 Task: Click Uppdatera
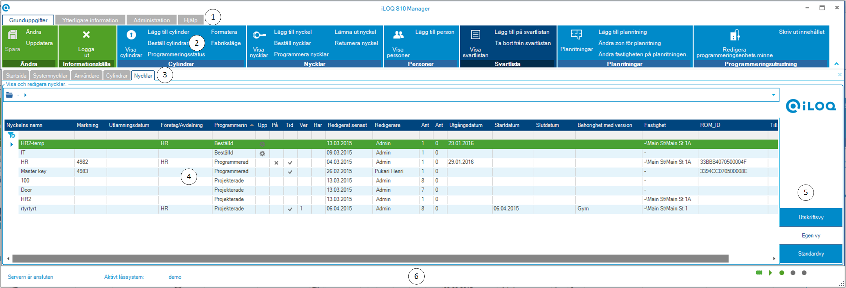click(39, 43)
